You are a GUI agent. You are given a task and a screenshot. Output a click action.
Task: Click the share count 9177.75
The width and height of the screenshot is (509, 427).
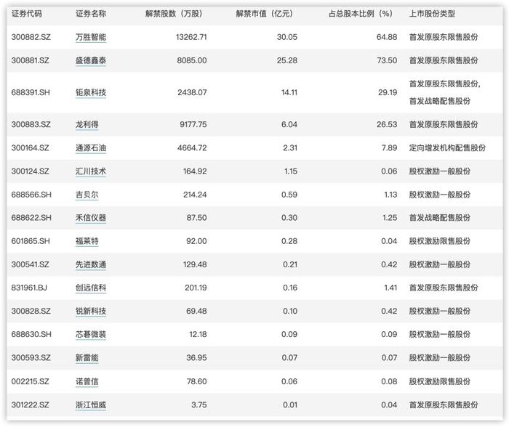(x=193, y=124)
